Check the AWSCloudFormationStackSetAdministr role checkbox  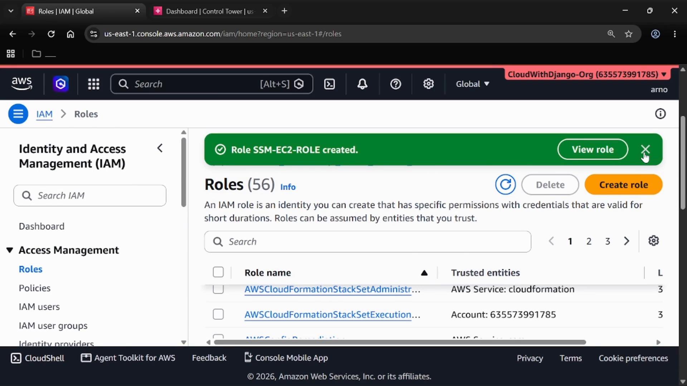point(218,289)
